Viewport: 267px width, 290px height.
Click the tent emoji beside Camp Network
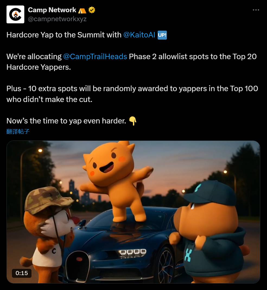82,11
